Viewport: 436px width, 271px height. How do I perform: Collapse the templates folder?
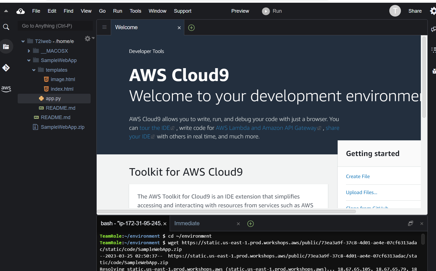(34, 70)
